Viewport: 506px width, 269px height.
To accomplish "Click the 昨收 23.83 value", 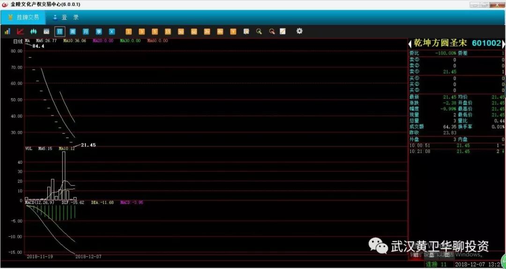I will click(450, 133).
